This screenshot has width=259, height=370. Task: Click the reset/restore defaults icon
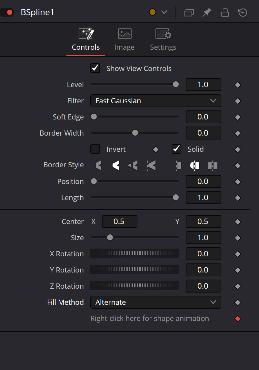[x=243, y=13]
